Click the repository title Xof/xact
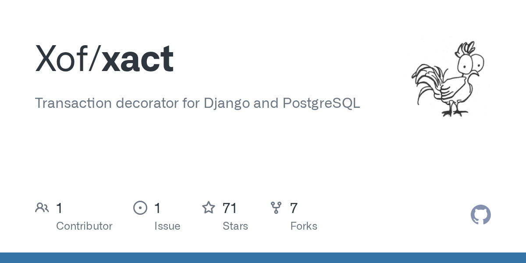 104,59
